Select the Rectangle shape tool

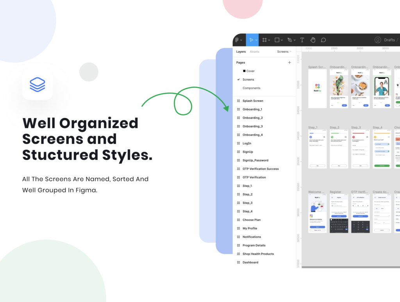(x=277, y=40)
